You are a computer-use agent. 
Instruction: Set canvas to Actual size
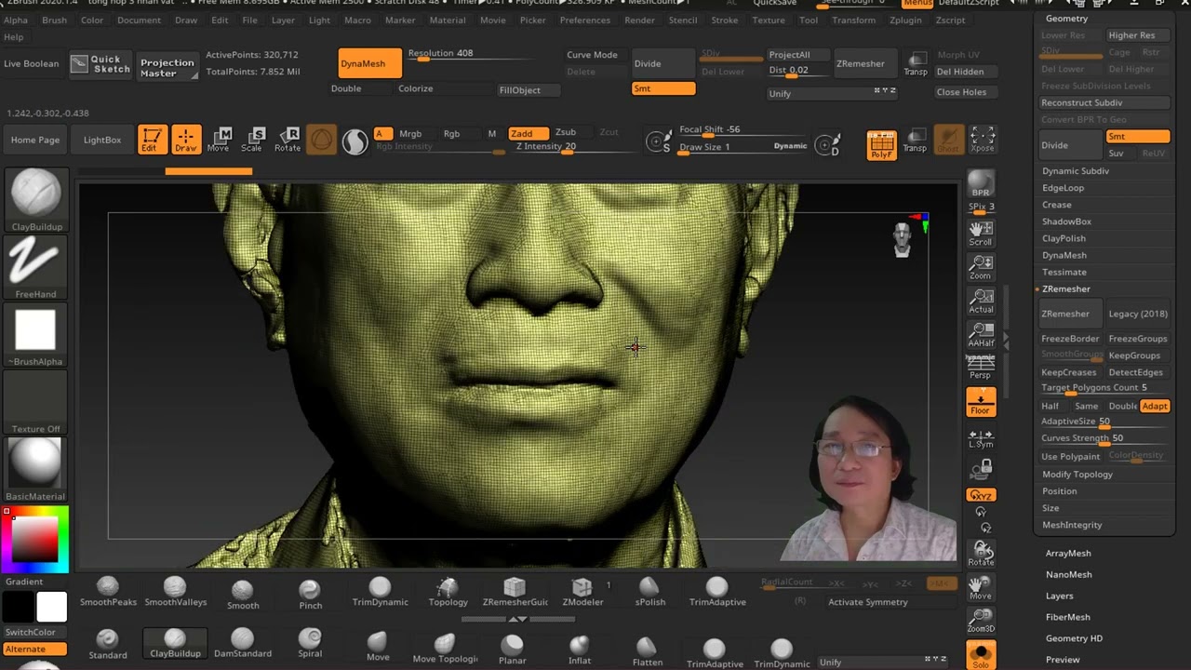click(x=981, y=301)
